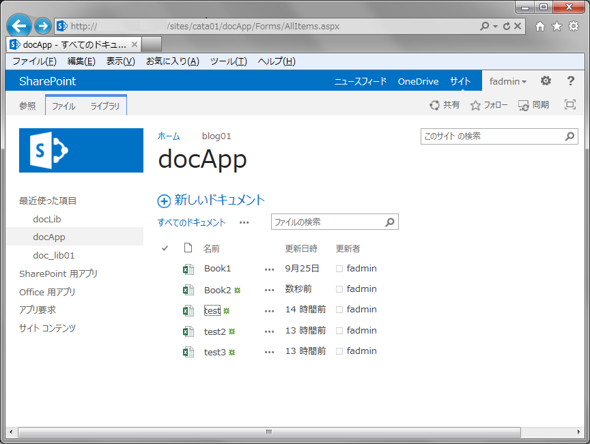Screen dimensions: 590x444
Task: Click the Excel icon beside Book1
Action: [188, 269]
